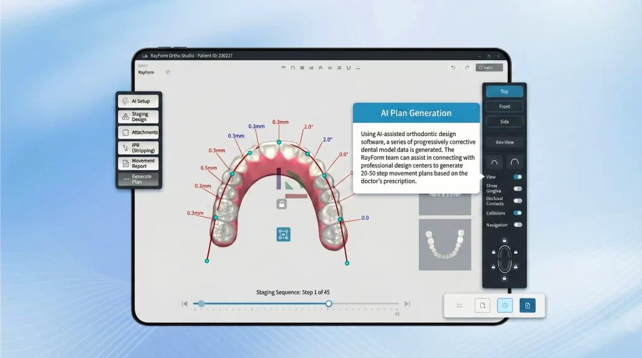The width and height of the screenshot is (642, 358).
Task: Open the AI Setup menu item
Action: coord(138,101)
